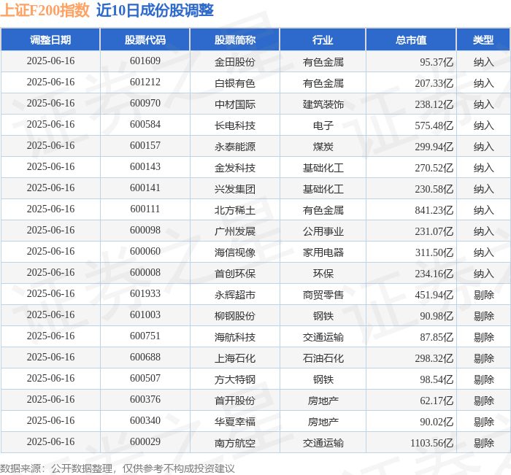
Task: Click stock name 华夏幸福
Action: tap(234, 422)
